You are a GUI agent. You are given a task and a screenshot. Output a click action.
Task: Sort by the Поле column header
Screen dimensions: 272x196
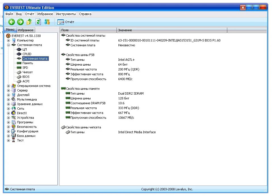click(88, 30)
